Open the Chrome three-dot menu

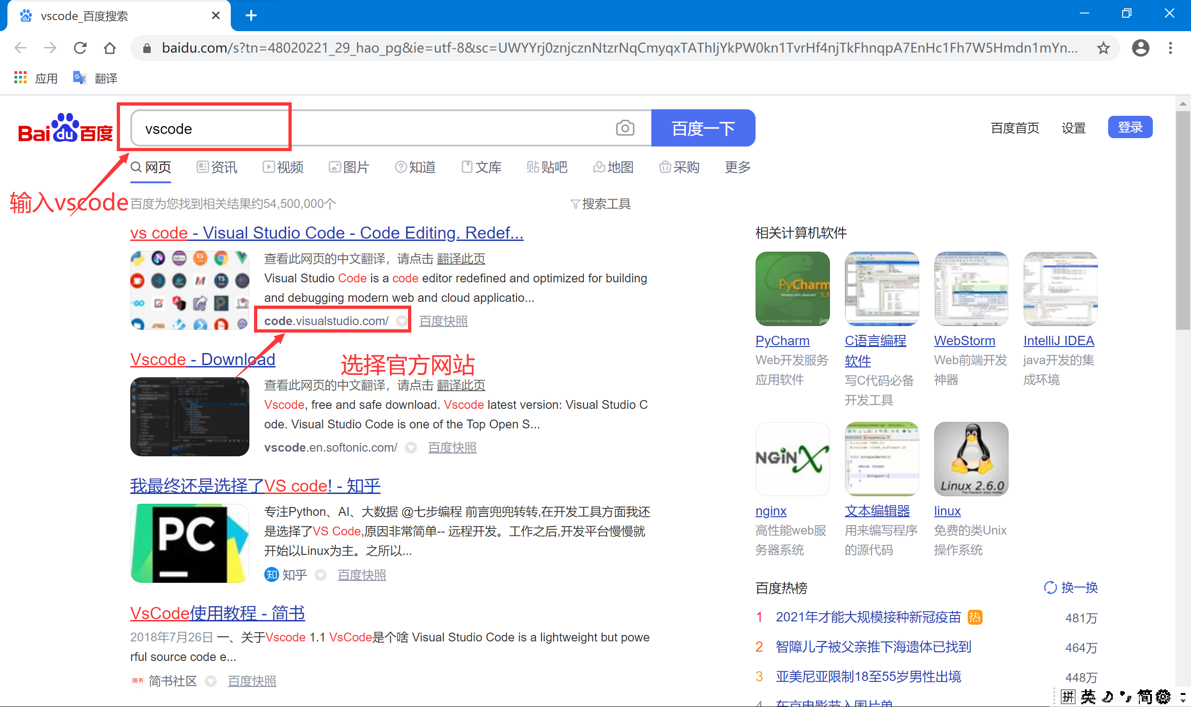point(1170,48)
